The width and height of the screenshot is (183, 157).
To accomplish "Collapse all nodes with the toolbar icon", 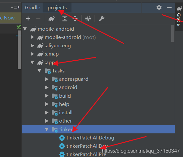I will [75, 19].
